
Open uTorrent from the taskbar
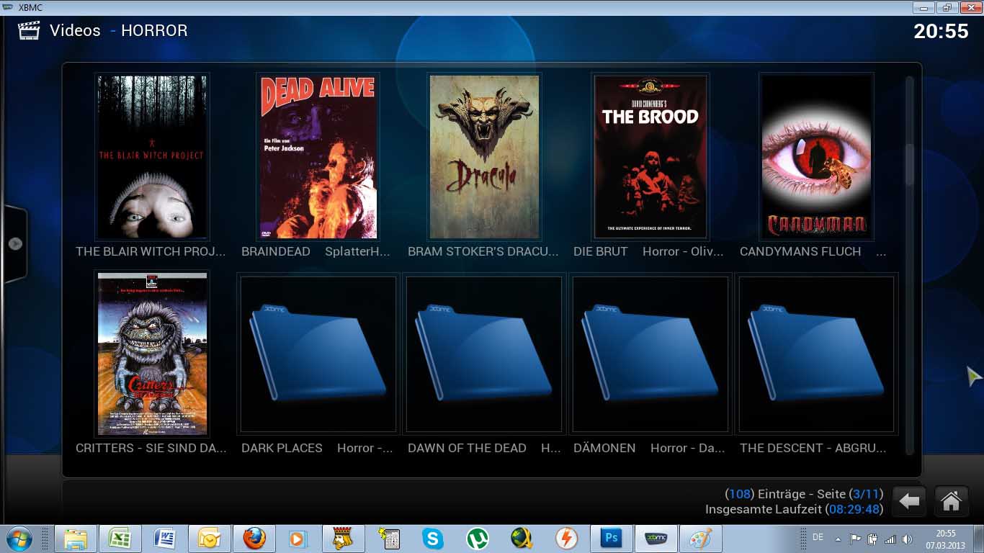pos(477,539)
